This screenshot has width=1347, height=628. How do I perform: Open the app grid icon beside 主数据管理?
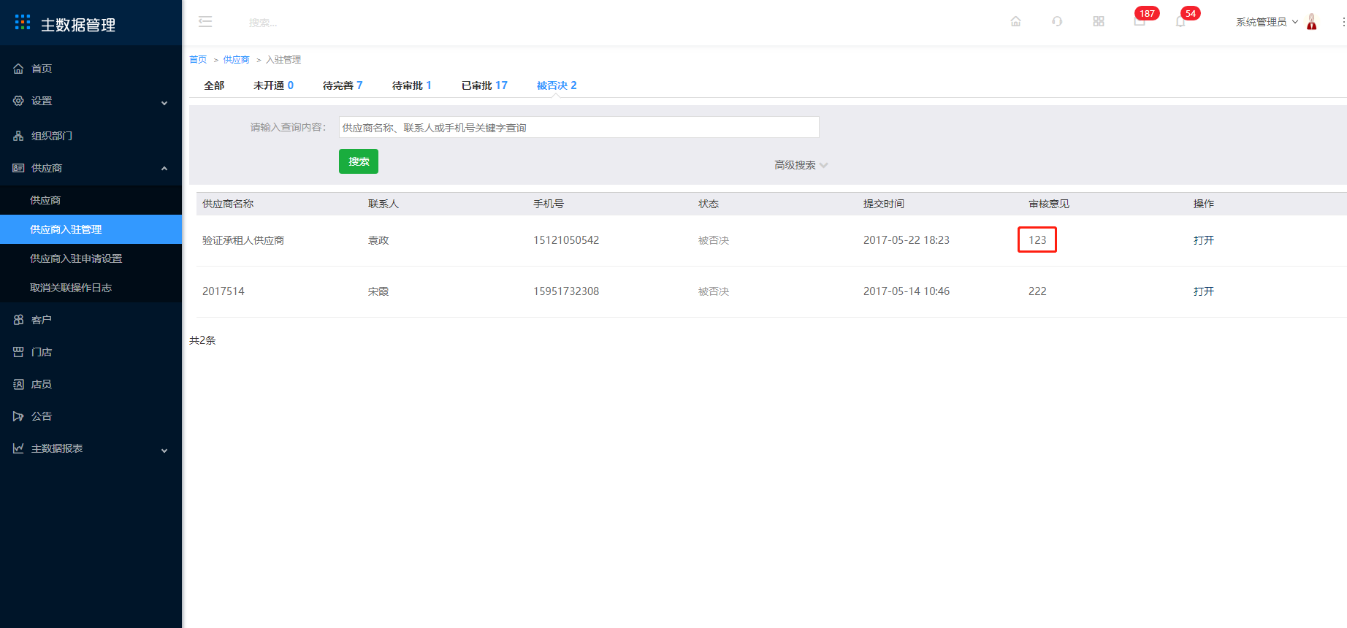tap(23, 22)
